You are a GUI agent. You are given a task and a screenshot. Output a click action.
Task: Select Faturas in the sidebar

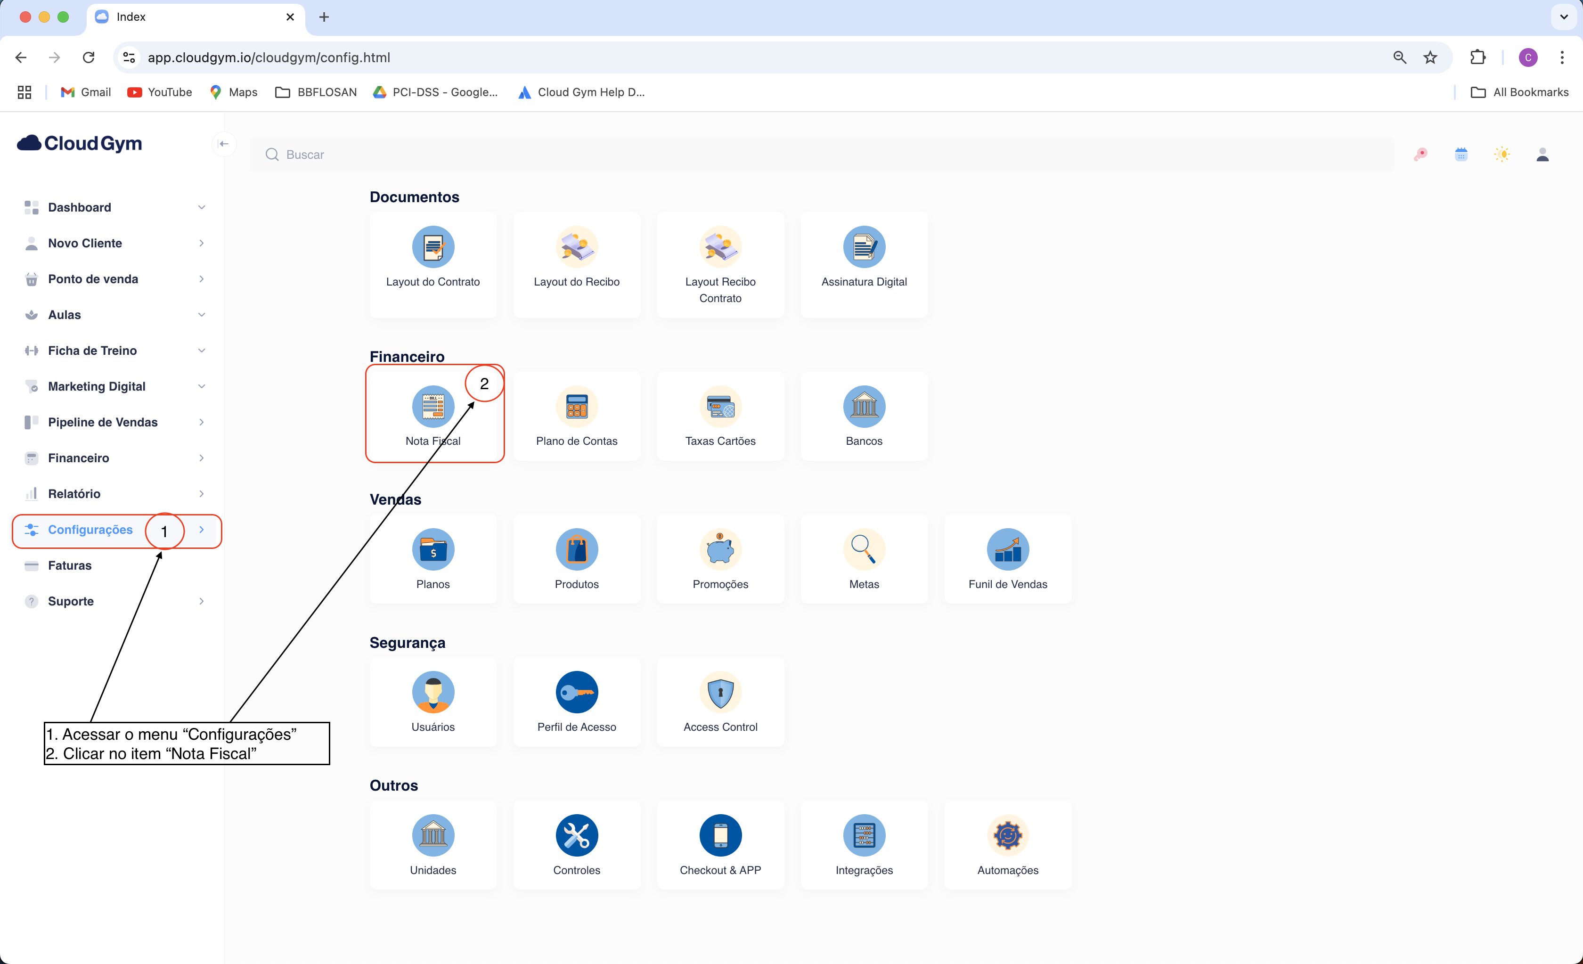tap(69, 565)
